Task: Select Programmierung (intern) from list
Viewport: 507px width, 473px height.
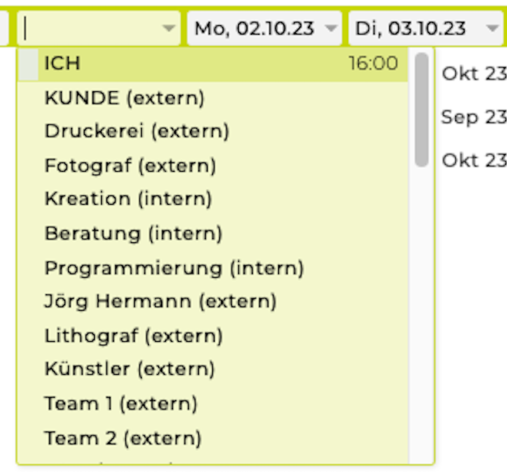Action: (x=174, y=268)
